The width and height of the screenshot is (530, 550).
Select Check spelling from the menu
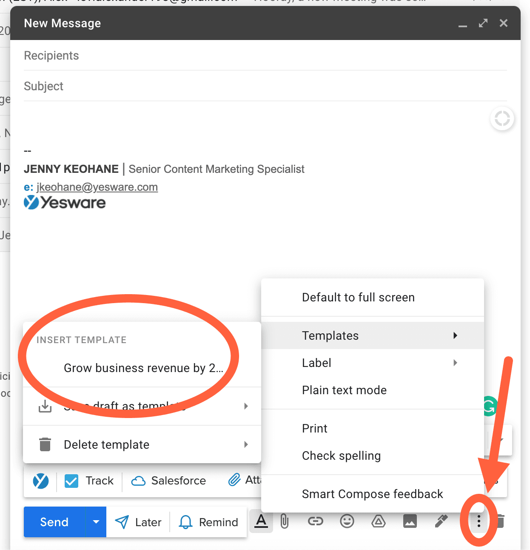pos(341,455)
